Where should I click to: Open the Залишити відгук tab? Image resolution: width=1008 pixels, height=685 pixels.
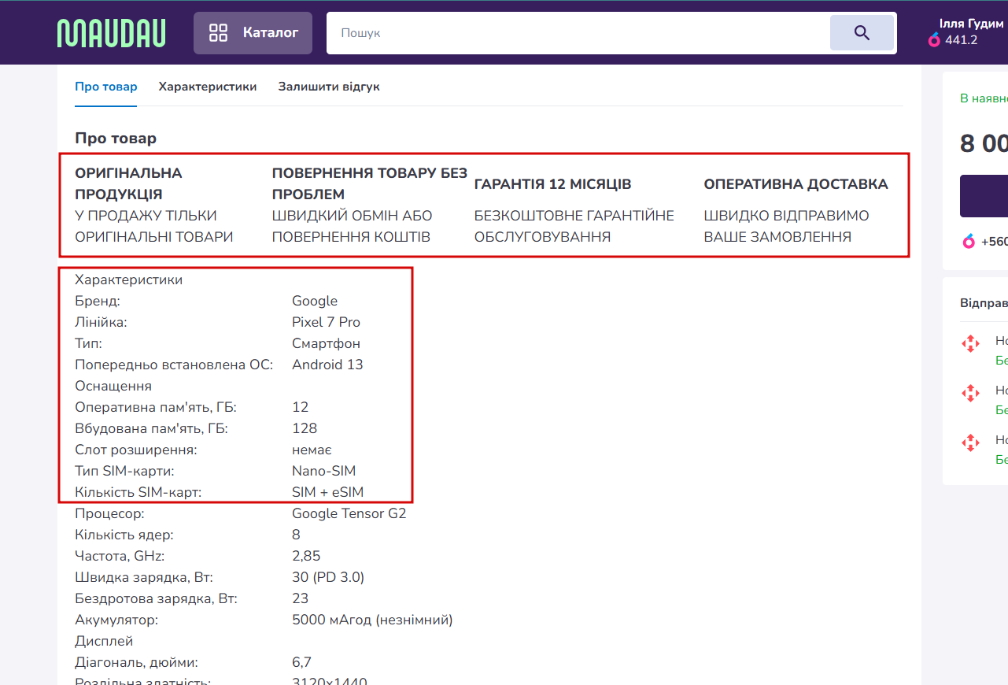329,87
